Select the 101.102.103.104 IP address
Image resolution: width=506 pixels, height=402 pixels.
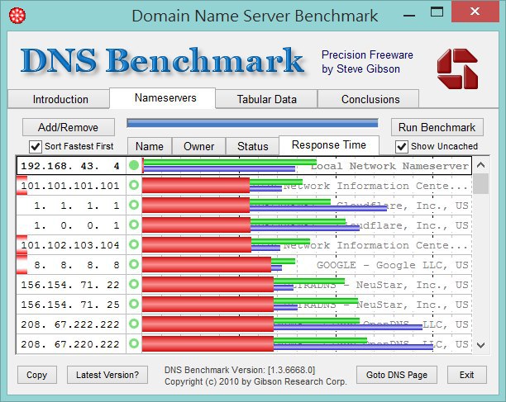pos(70,245)
